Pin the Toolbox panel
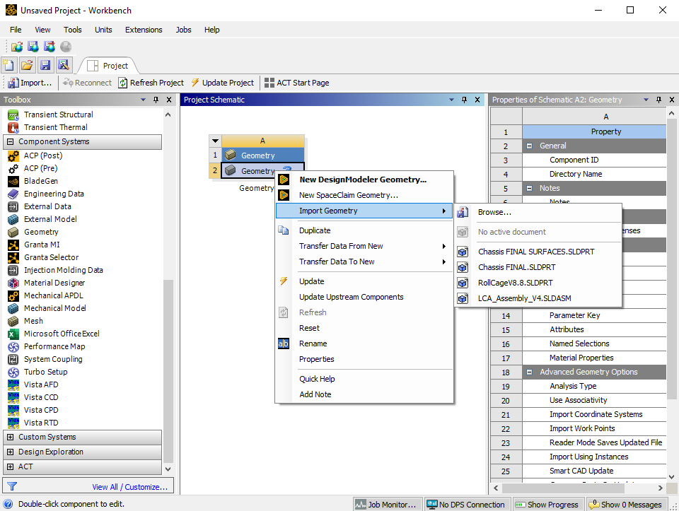Viewport: 679px width, 511px height. pyautogui.click(x=156, y=100)
